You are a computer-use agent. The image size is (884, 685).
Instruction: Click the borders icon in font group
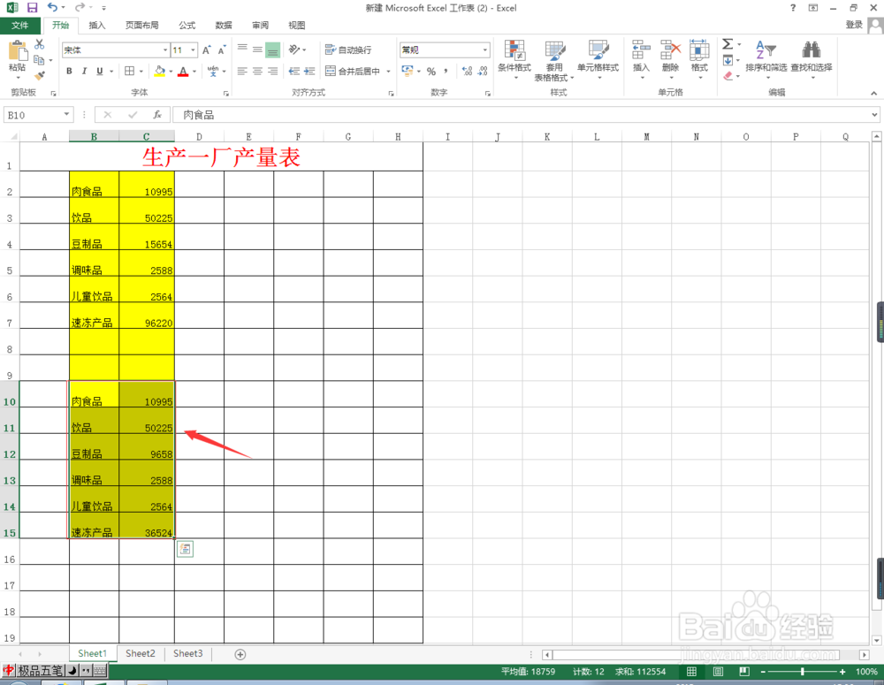coord(130,71)
